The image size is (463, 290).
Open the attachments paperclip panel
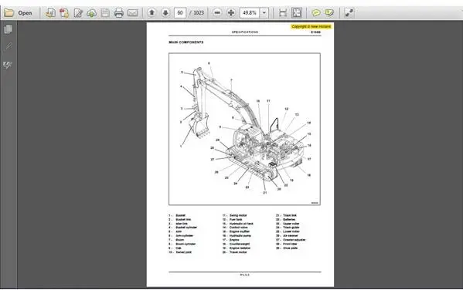click(8, 46)
